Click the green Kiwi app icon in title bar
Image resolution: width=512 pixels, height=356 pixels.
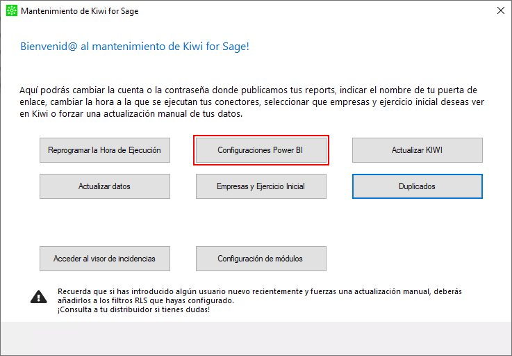coord(12,11)
